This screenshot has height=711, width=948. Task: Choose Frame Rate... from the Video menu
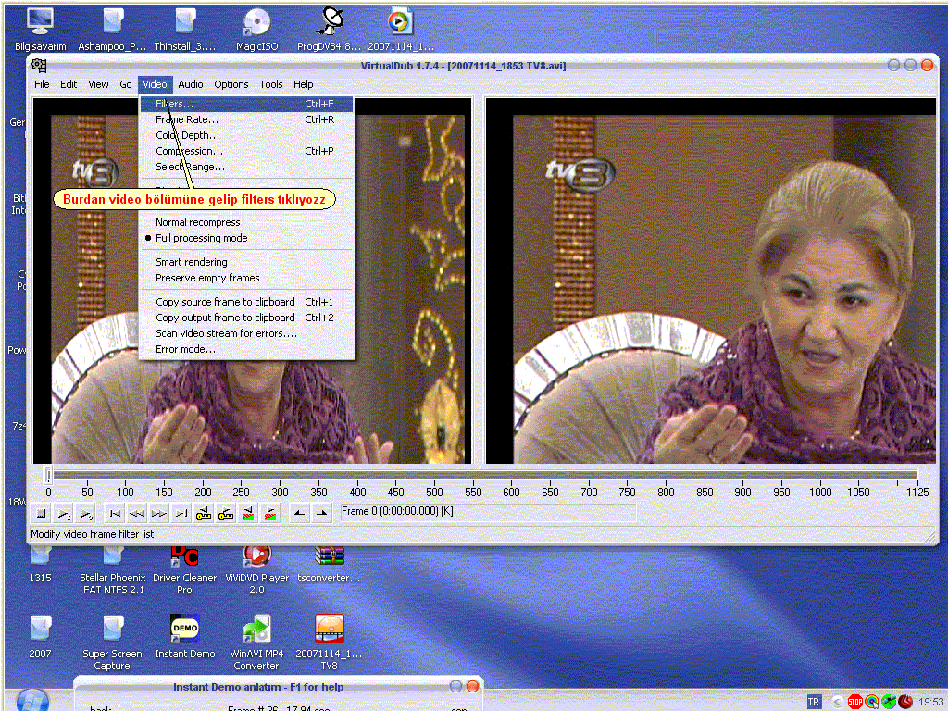click(246, 119)
